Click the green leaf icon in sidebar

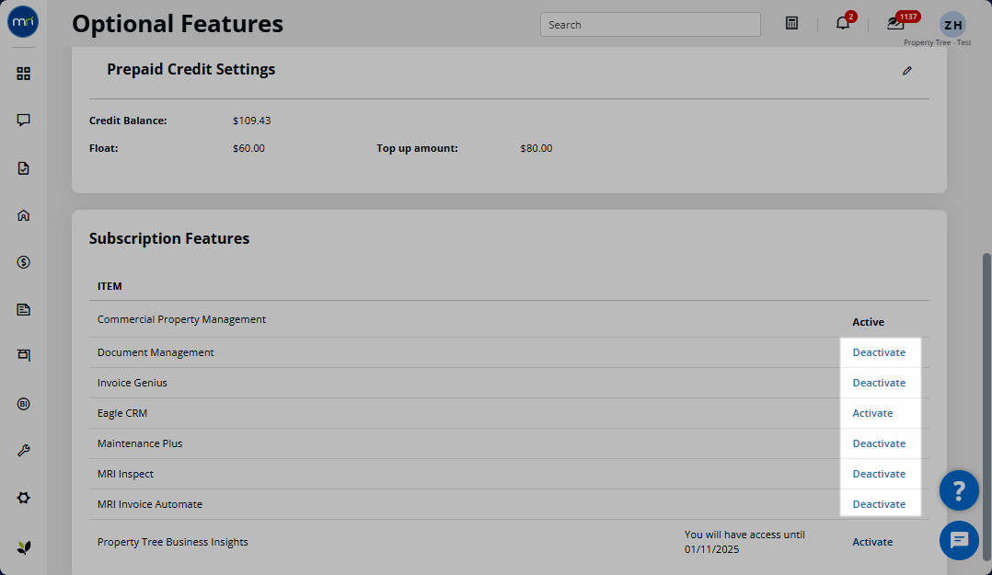(x=23, y=547)
